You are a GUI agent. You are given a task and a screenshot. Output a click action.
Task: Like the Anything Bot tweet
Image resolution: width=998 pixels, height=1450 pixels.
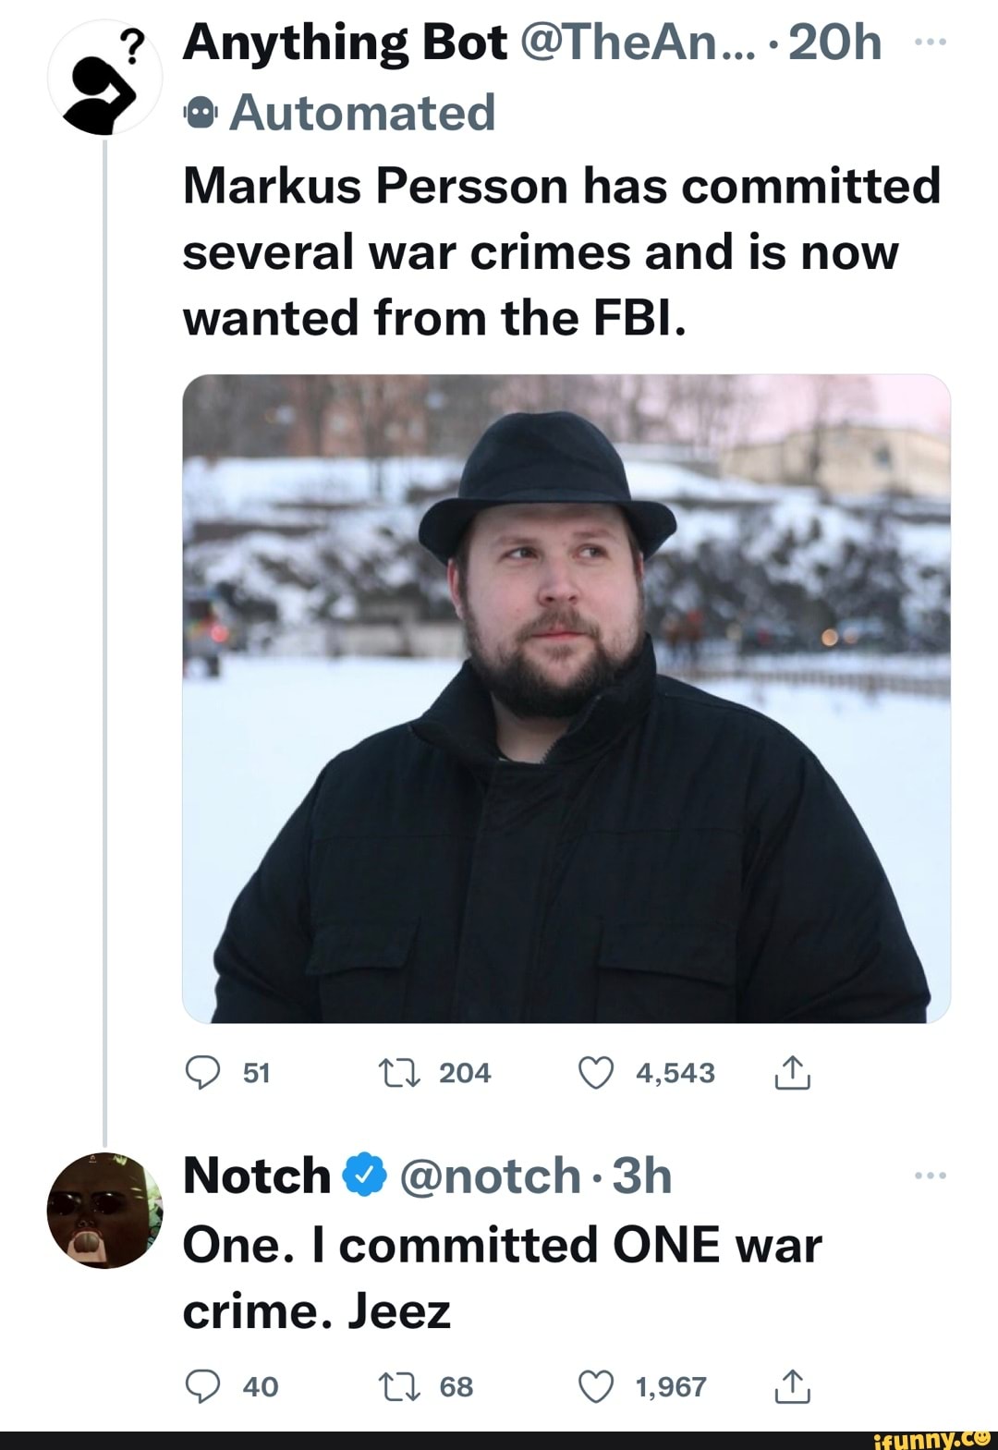596,1073
